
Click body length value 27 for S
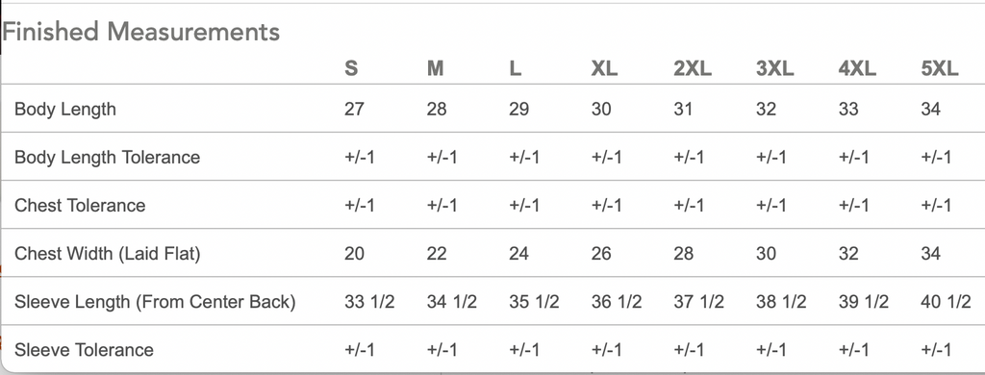354,109
